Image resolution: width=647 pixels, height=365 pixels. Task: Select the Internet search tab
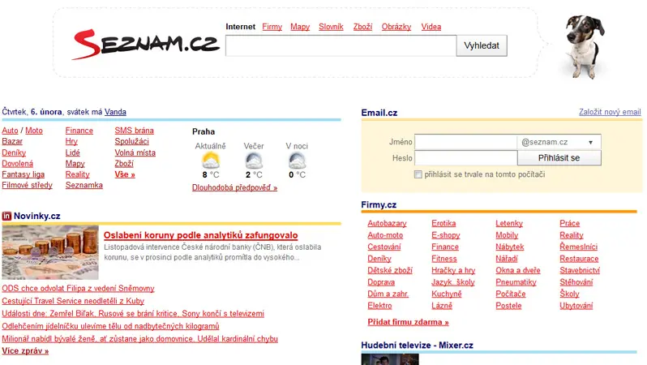point(241,27)
